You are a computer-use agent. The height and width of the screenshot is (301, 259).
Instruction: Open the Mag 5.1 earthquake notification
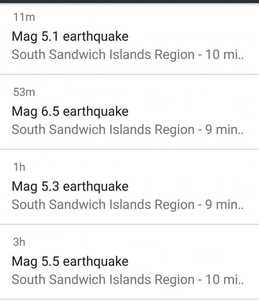tap(70, 37)
